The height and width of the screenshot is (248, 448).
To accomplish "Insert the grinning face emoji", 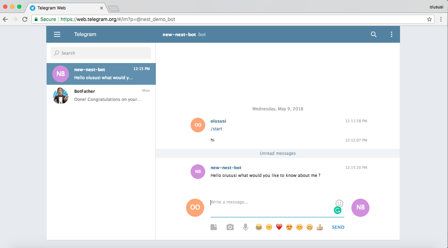I will [309, 227].
